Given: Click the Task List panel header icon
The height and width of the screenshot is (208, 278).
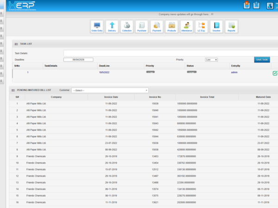Looking at the screenshot, I should tap(16, 44).
